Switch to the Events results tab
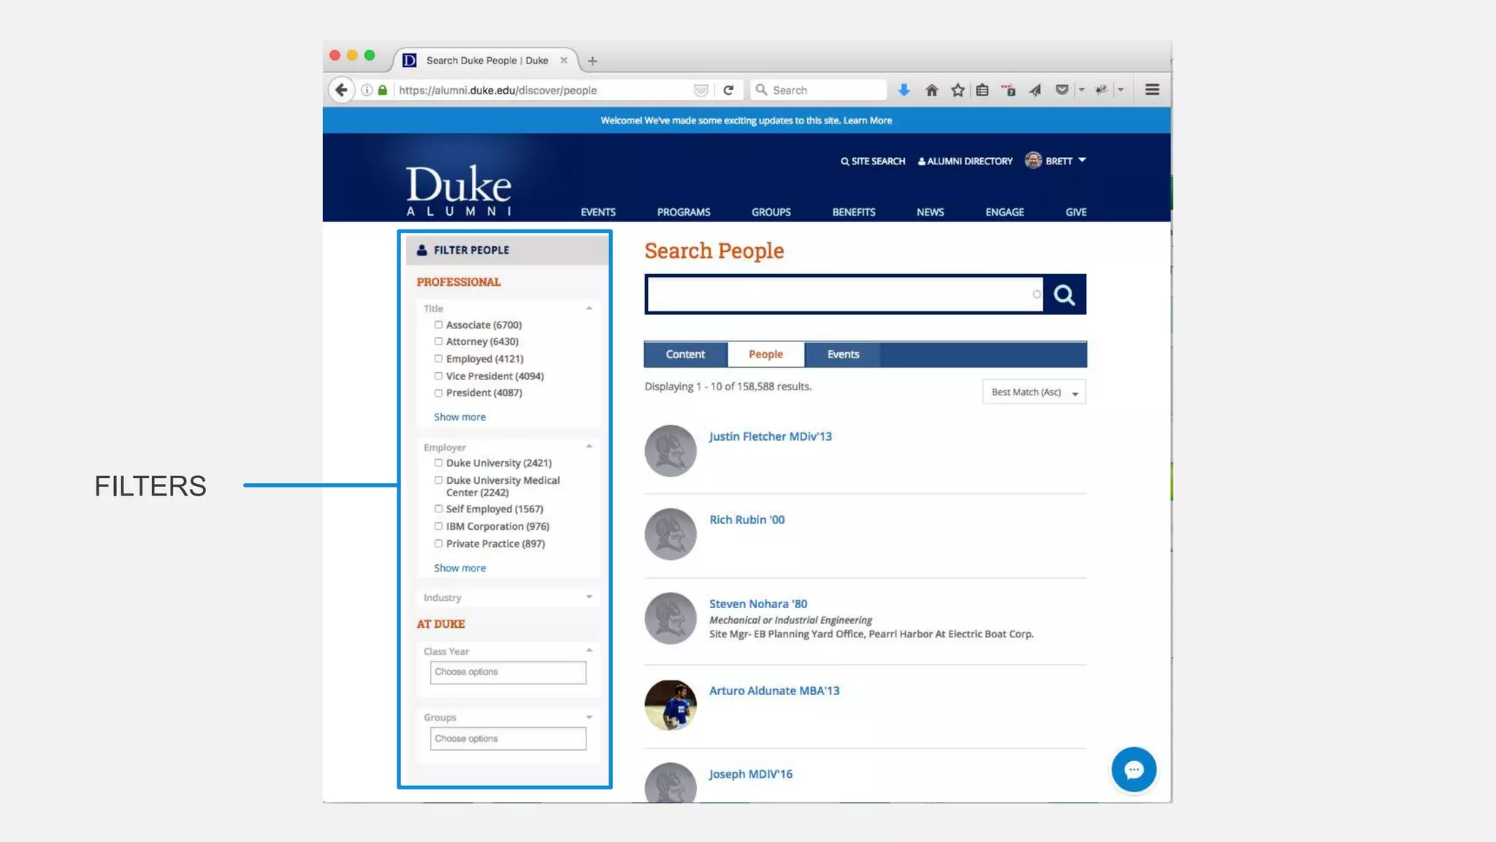This screenshot has height=842, width=1496. [843, 354]
